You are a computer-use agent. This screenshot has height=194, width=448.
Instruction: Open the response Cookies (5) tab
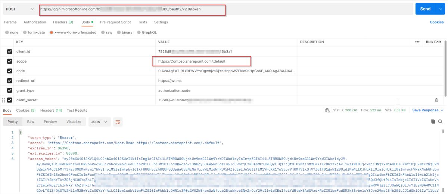pos(26,110)
